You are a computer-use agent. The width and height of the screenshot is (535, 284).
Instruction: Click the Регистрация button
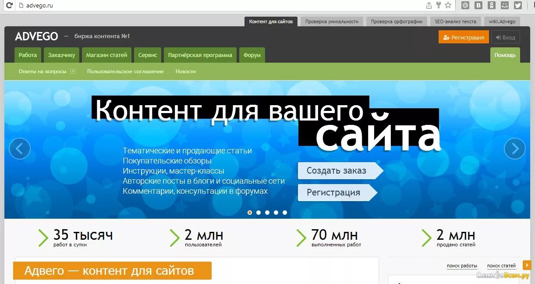[463, 37]
